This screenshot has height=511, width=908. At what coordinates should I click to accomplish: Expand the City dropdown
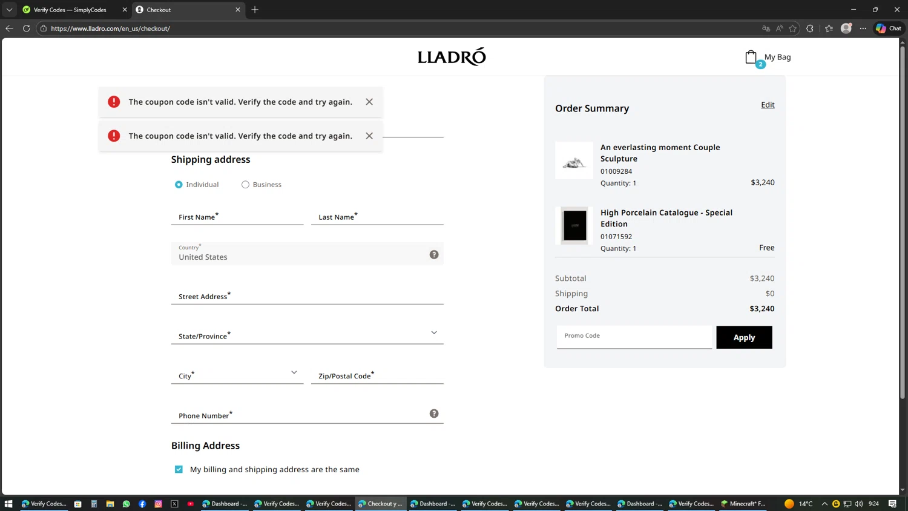tap(294, 372)
